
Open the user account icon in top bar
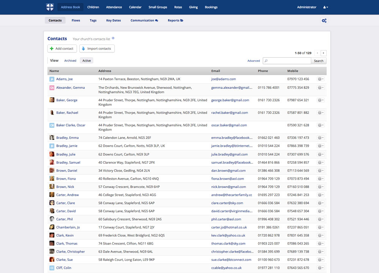[325, 7]
